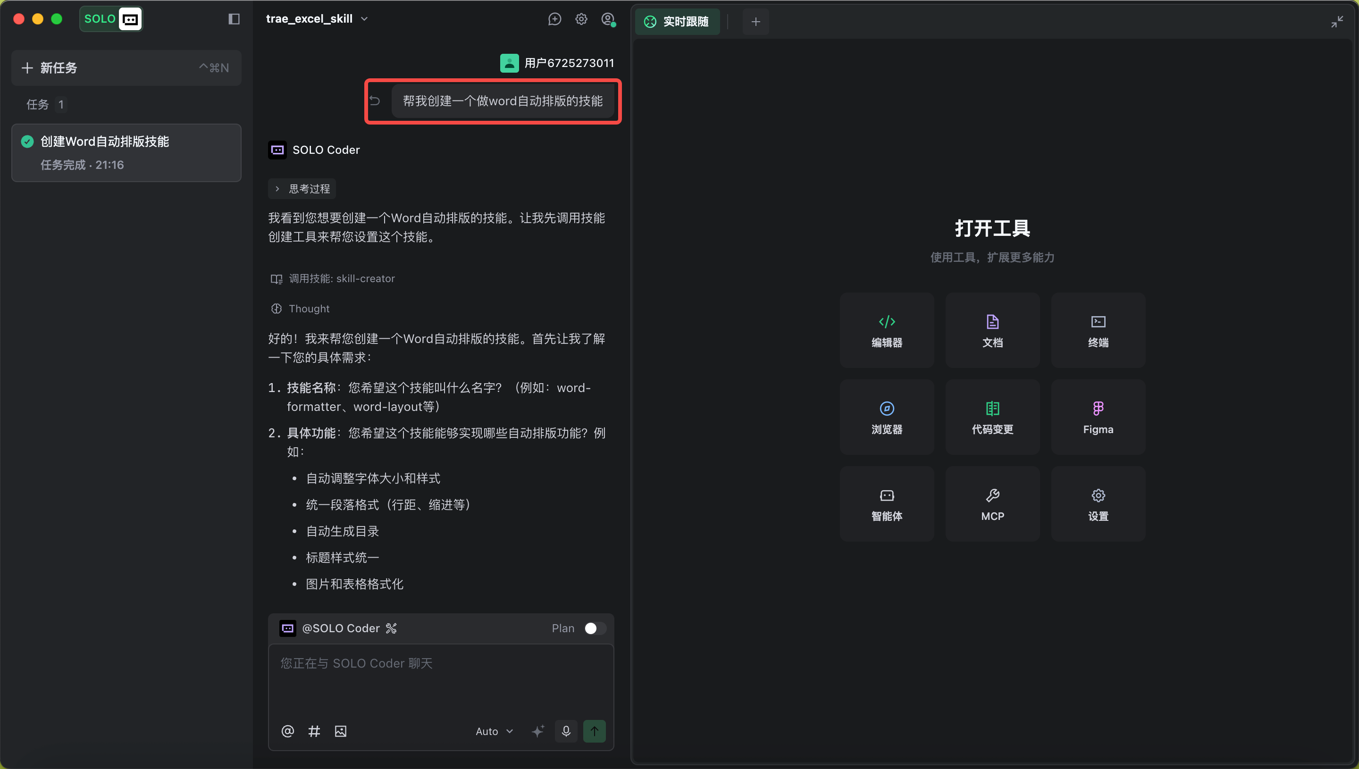Click the SOLO mode switch logo
1359x769 pixels.
click(x=111, y=19)
